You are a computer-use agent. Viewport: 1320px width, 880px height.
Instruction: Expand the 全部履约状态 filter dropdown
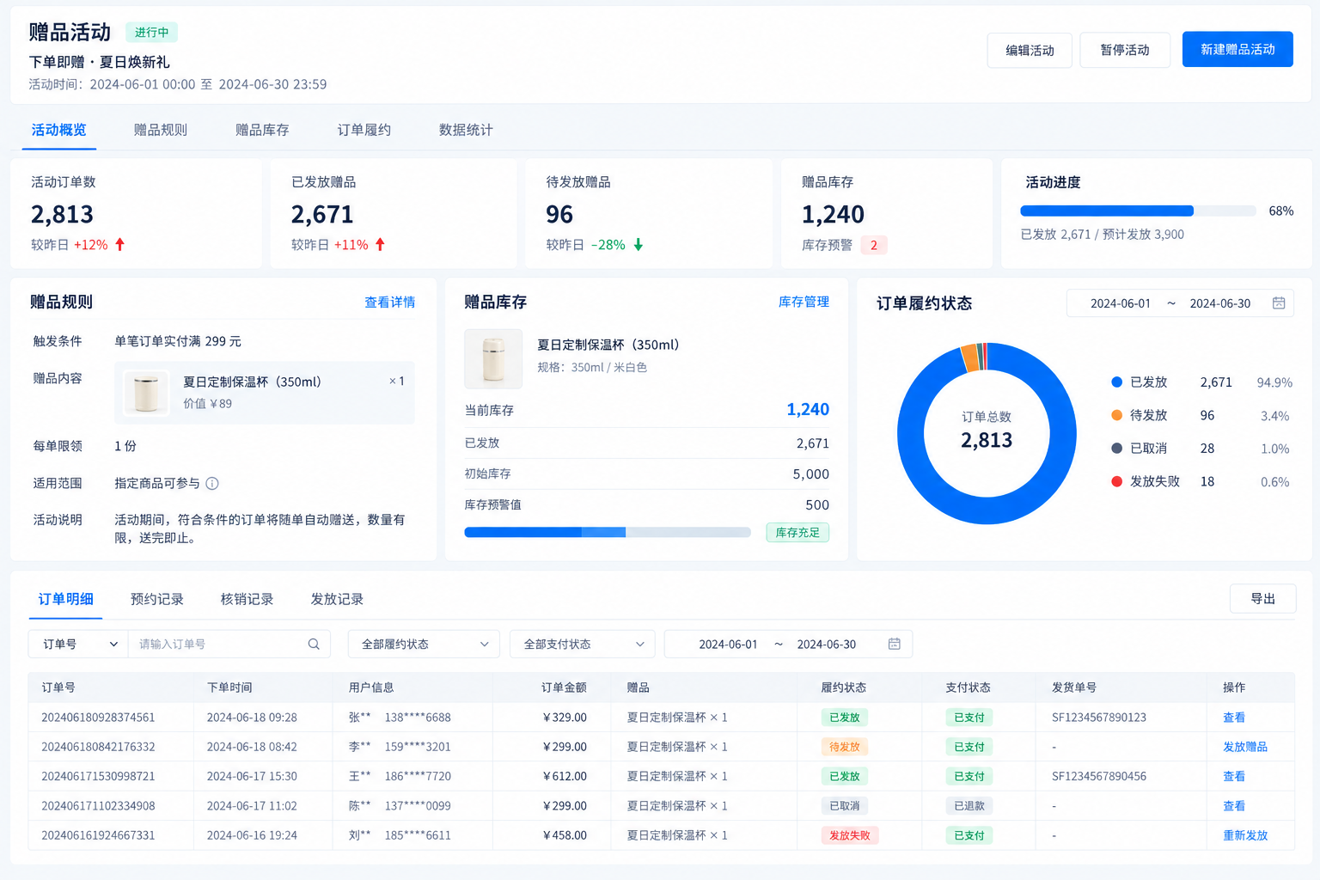(x=424, y=645)
